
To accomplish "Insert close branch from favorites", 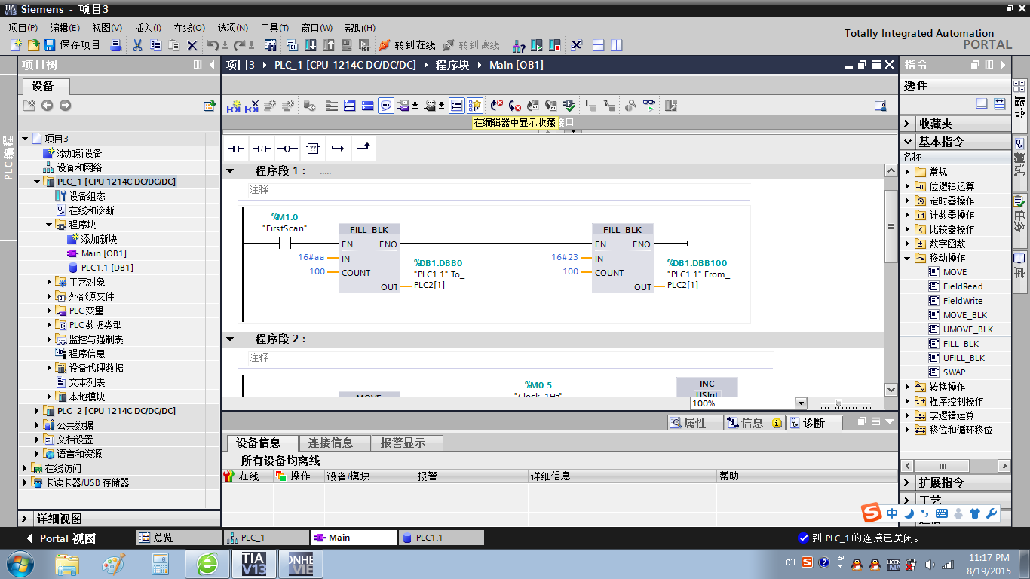I will [363, 149].
